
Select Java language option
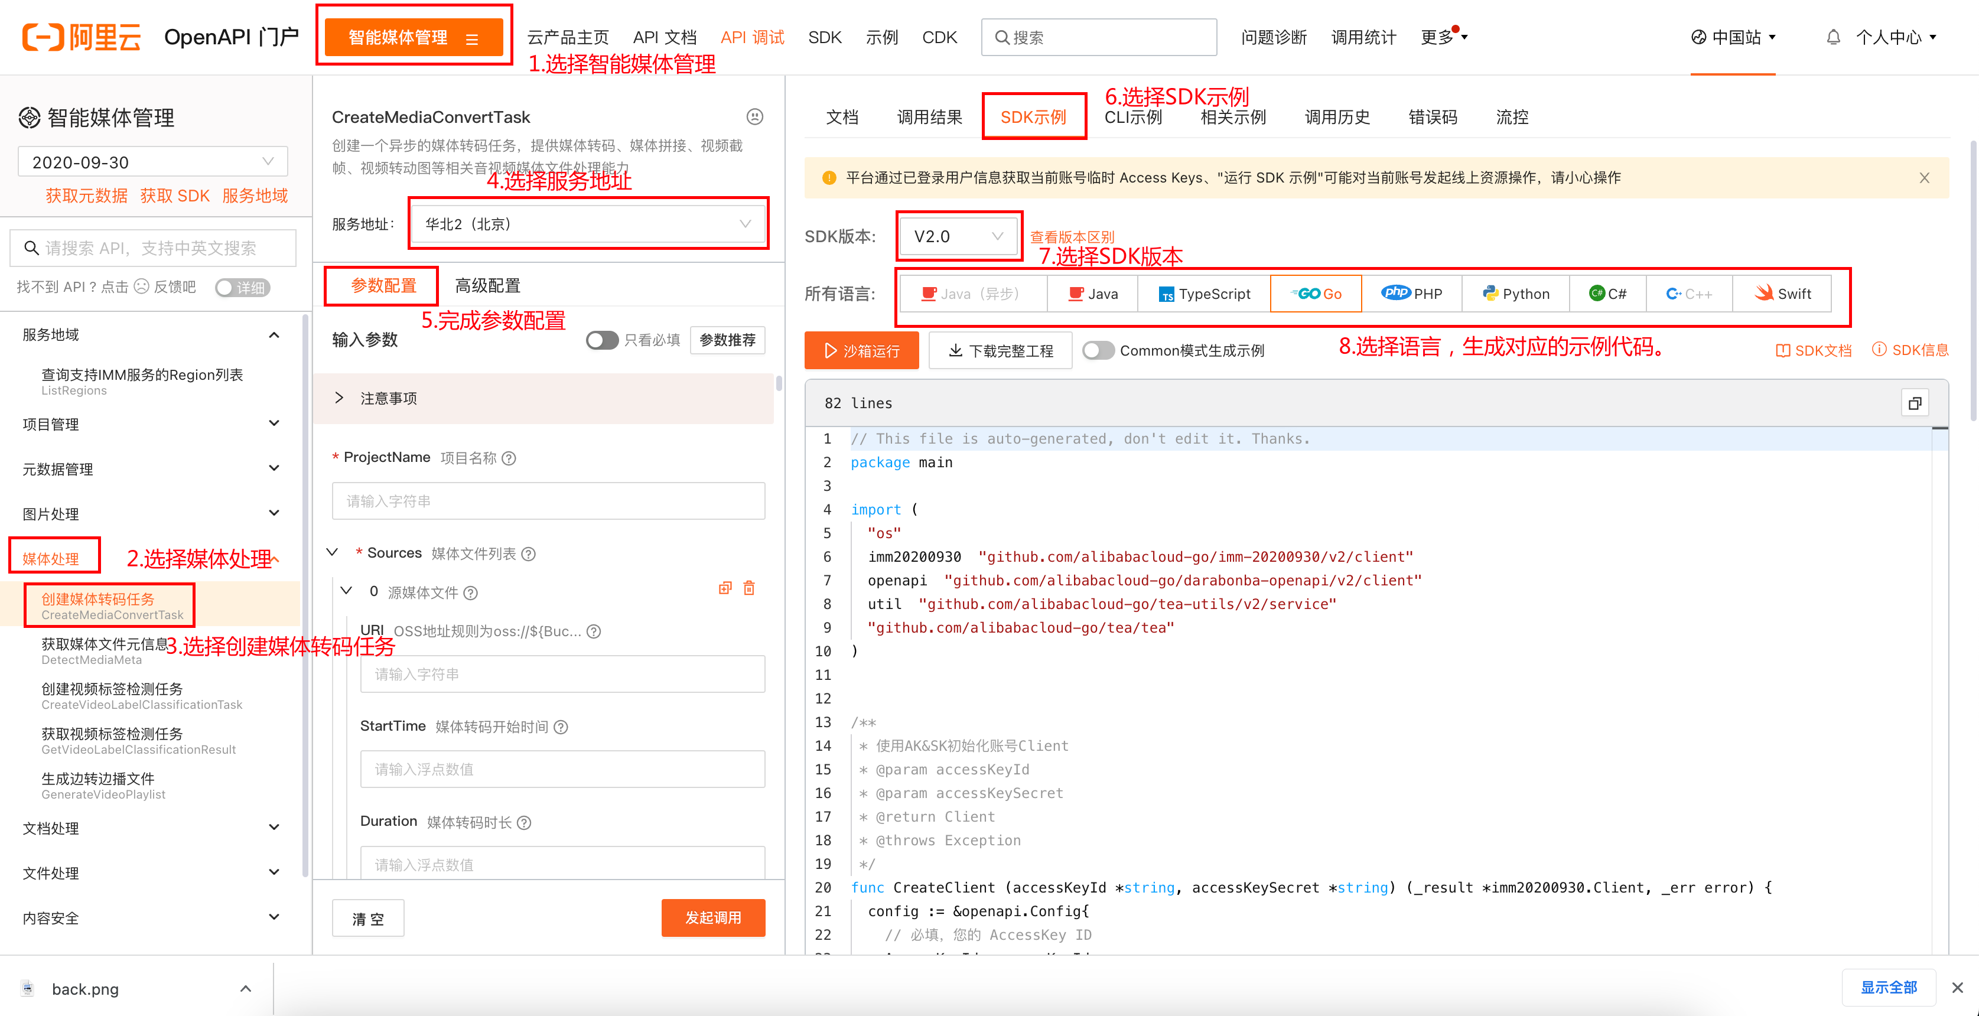click(x=1093, y=294)
